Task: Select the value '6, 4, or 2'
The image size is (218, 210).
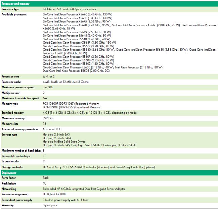Action: coord(49,76)
